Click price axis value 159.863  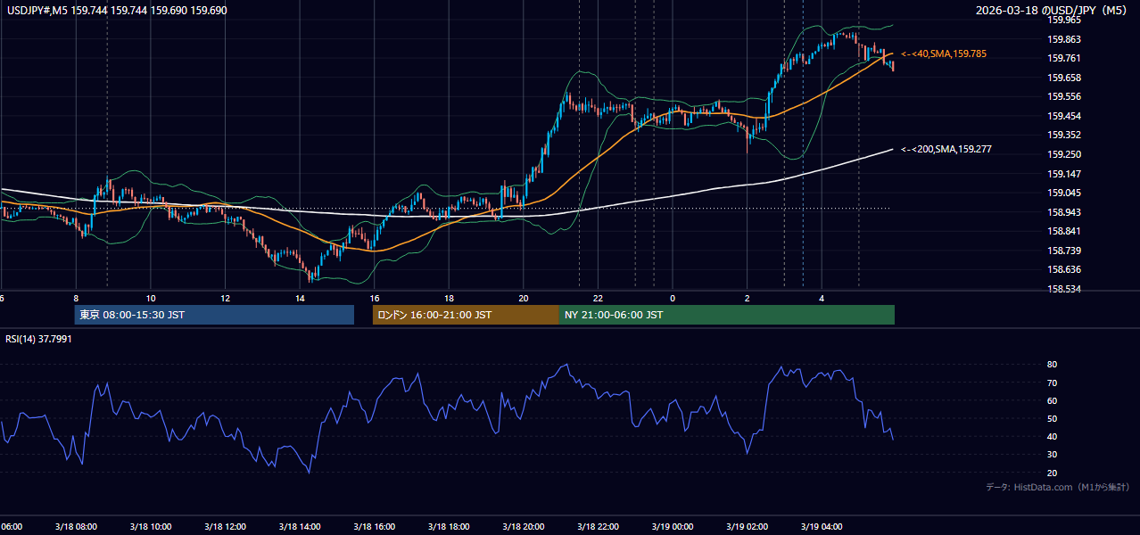(x=1064, y=39)
